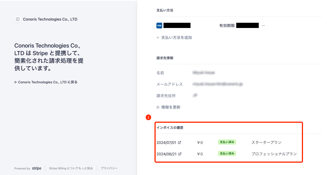Click the 請求先情報 heading
The image size is (327, 175).
pyautogui.click(x=165, y=58)
